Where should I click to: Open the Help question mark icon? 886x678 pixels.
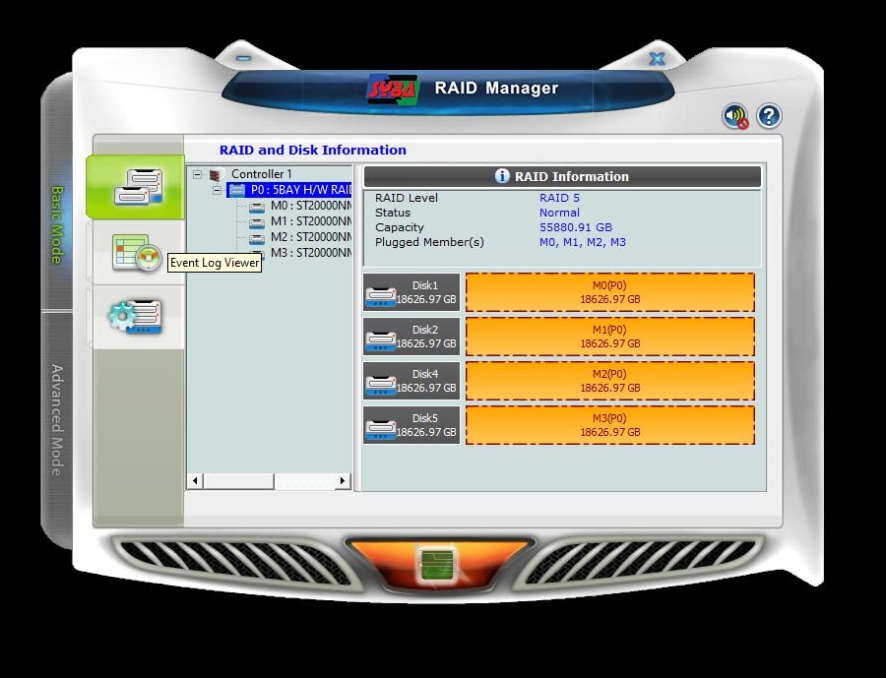(x=769, y=116)
